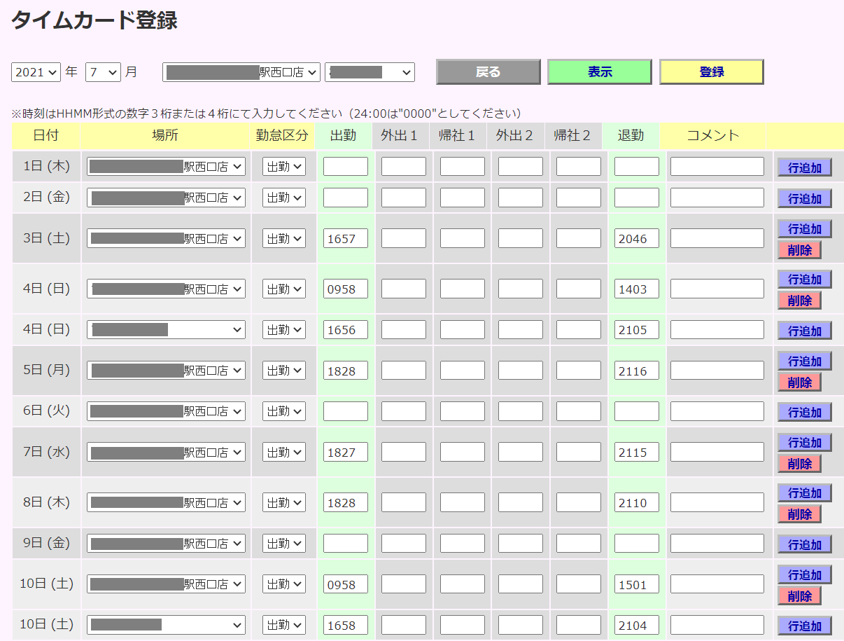The width and height of the screenshot is (844, 641).
Task: Click the 登録 (Register) button
Action: coord(711,71)
